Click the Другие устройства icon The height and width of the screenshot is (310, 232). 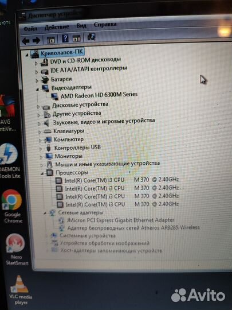47,114
